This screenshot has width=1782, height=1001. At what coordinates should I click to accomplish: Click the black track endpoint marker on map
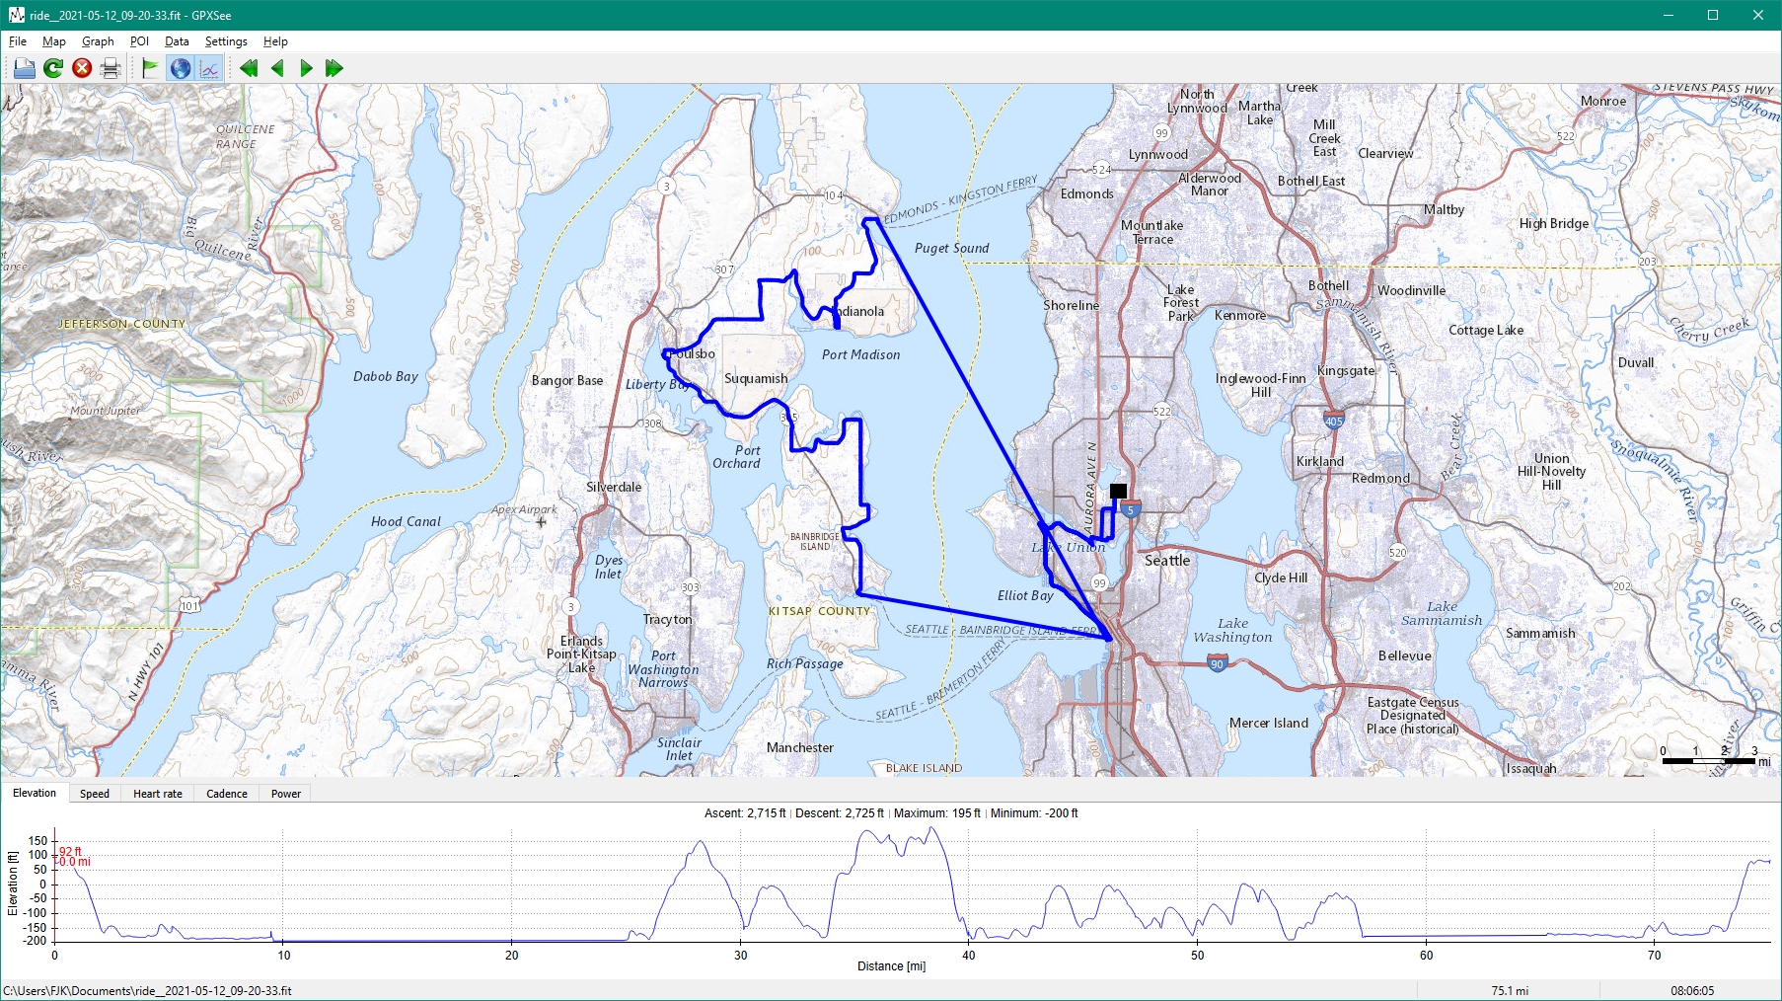click(x=1118, y=491)
